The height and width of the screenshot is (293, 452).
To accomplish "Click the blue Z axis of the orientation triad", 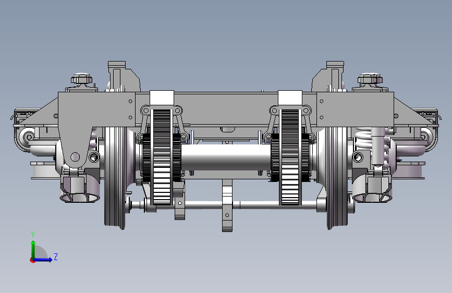I will pos(43,260).
